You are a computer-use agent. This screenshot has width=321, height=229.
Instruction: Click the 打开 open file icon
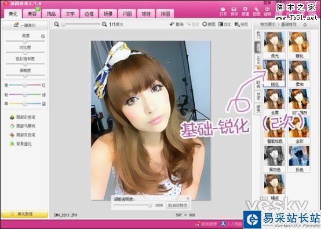tap(223, 12)
